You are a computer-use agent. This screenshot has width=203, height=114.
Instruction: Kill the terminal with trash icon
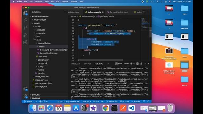141,64
